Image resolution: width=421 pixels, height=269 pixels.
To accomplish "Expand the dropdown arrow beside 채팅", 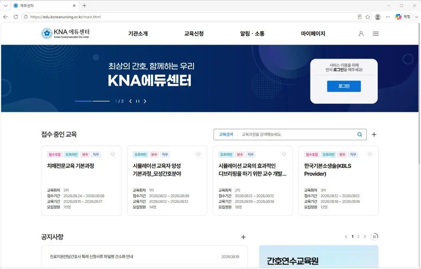I will click(x=416, y=17).
